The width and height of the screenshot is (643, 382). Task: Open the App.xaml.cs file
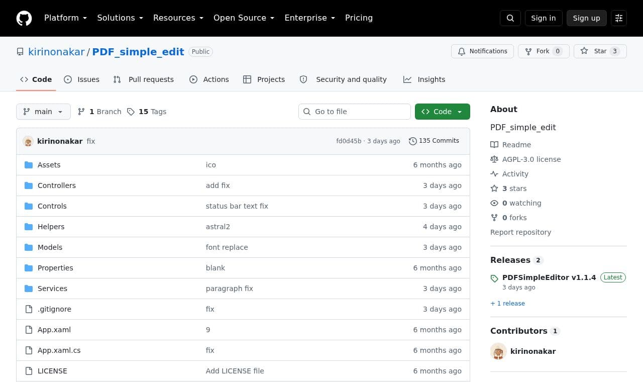point(59,350)
